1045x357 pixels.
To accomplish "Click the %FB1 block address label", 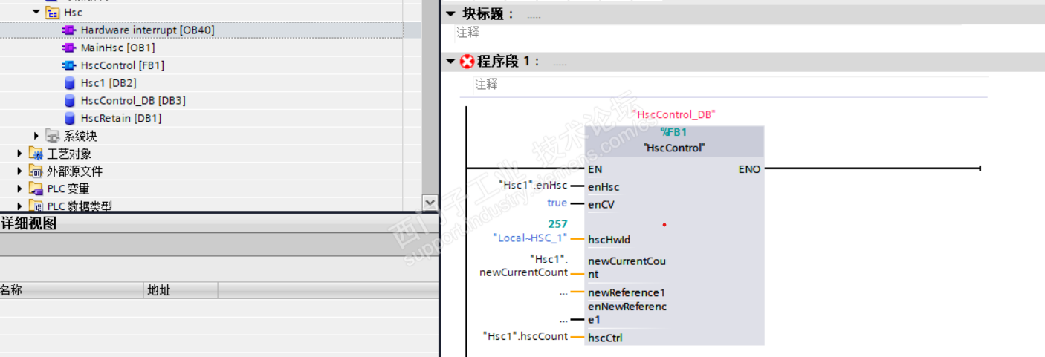I will pos(674,133).
